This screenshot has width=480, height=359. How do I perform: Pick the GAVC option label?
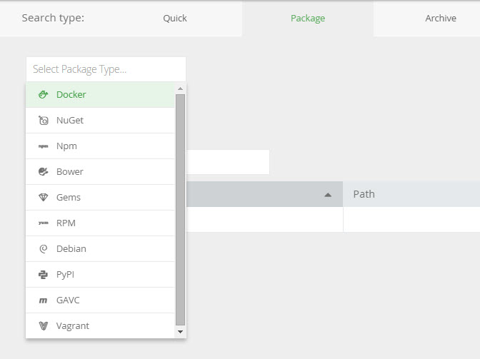[70, 300]
